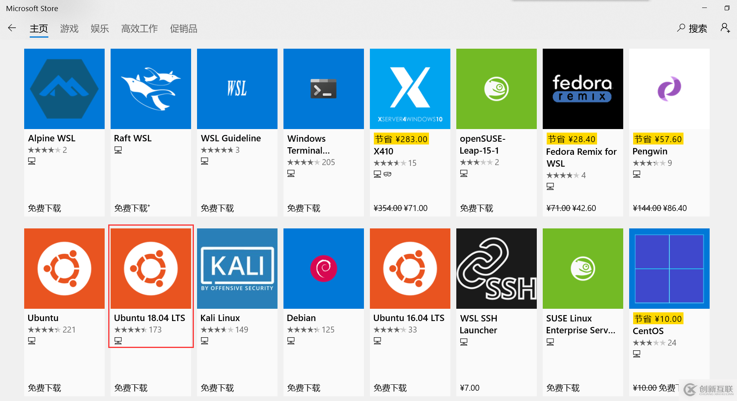Click the Windows Terminal rating of 205
Image resolution: width=737 pixels, height=401 pixels.
pos(311,162)
